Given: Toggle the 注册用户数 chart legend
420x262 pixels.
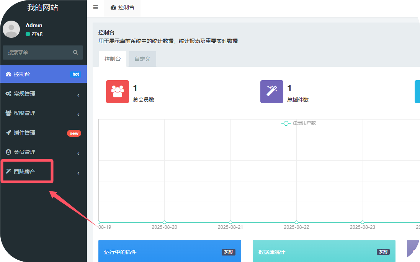Looking at the screenshot, I should (x=299, y=123).
